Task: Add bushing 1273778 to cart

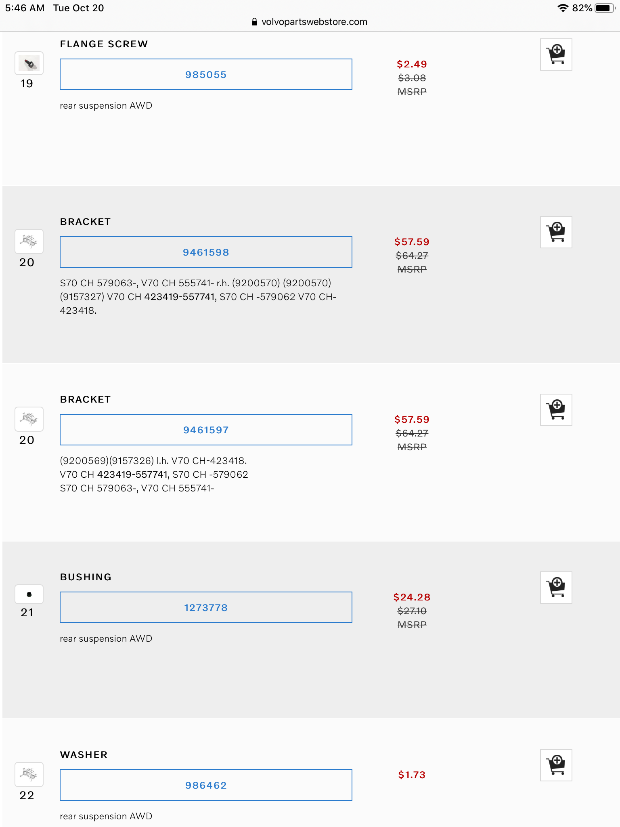Action: 556,588
